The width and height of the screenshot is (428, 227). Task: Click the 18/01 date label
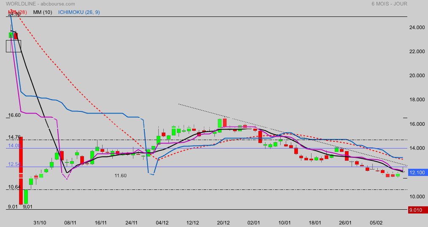(315, 223)
